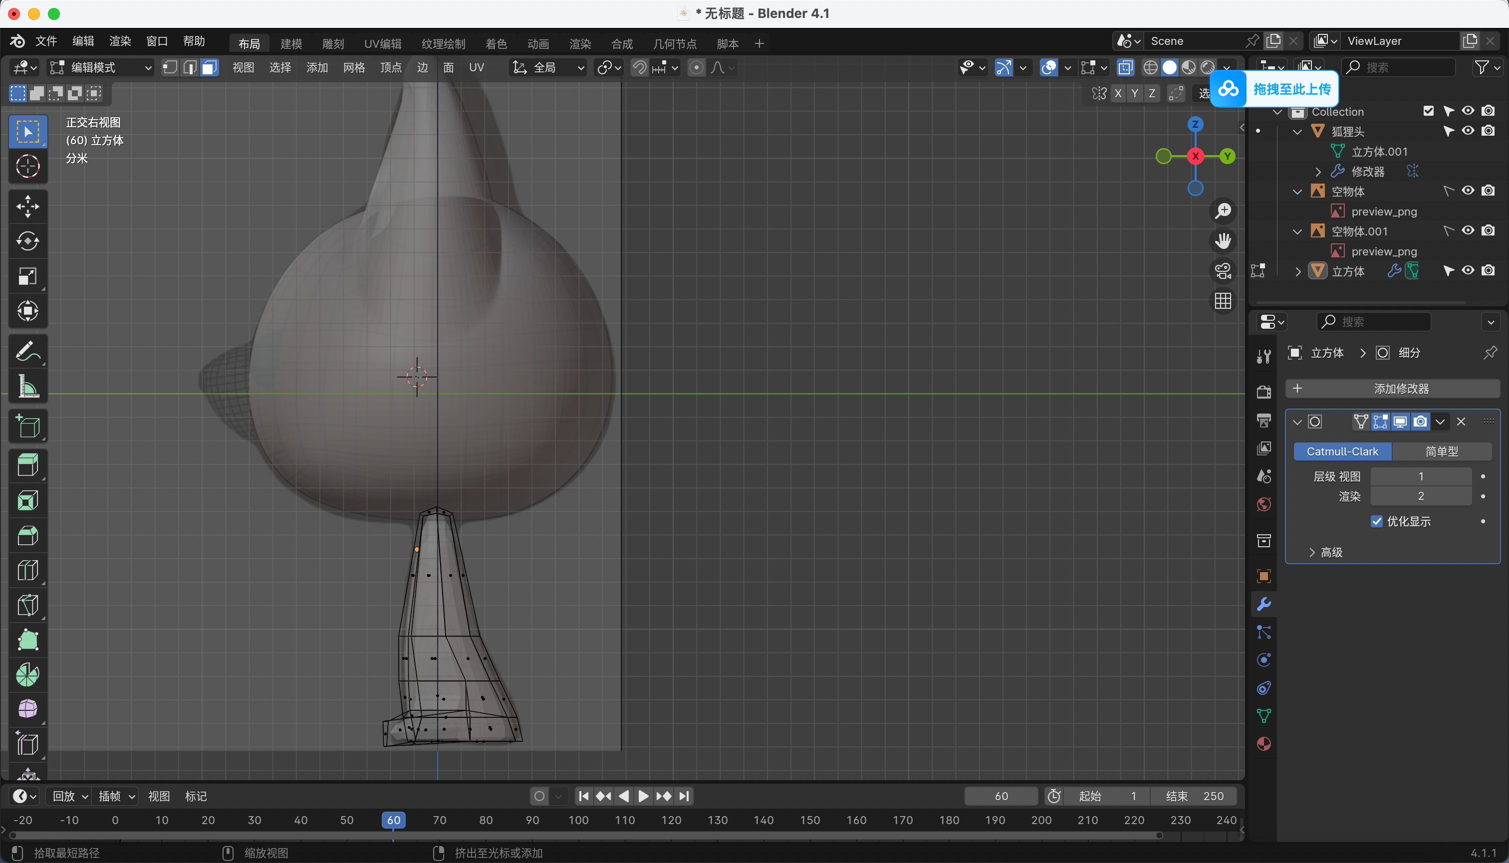This screenshot has width=1509, height=863.
Task: Select the Rotate tool
Action: (27, 241)
